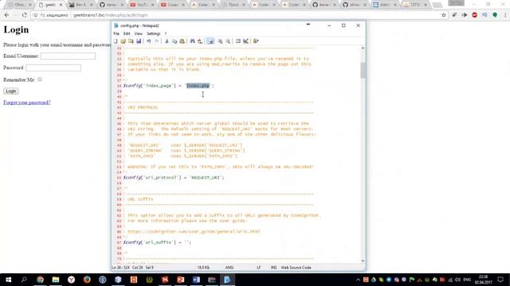Click the Email/Username input field
Screen dimensions: 510x286
(68, 56)
